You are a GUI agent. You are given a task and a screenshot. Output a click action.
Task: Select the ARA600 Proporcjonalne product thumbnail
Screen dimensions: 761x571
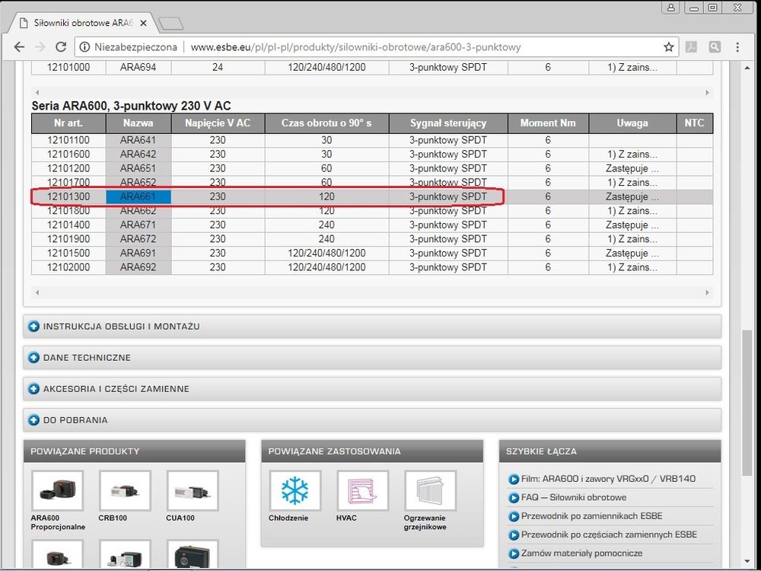(x=57, y=490)
